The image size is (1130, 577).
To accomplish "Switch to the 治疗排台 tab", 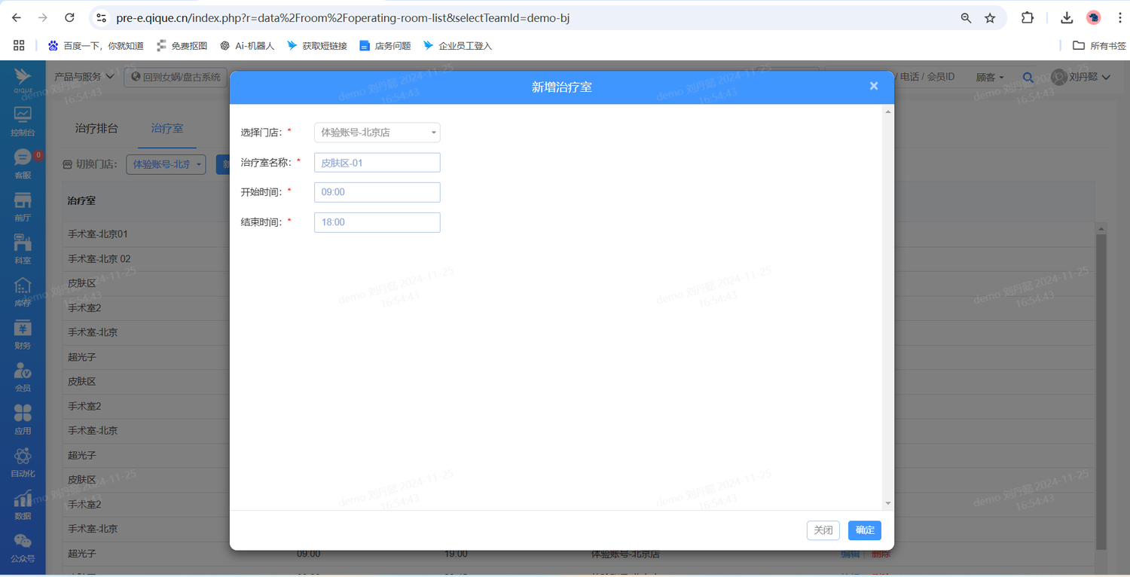I will tap(96, 128).
